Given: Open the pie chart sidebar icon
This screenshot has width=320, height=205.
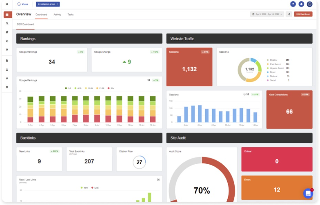Looking at the screenshot, I should click(7, 32).
